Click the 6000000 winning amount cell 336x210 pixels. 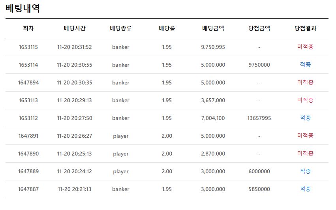click(259, 171)
